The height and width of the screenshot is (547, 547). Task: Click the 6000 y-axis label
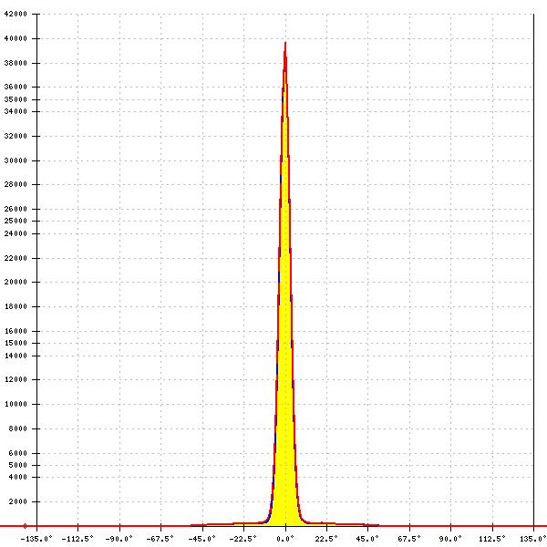click(17, 453)
